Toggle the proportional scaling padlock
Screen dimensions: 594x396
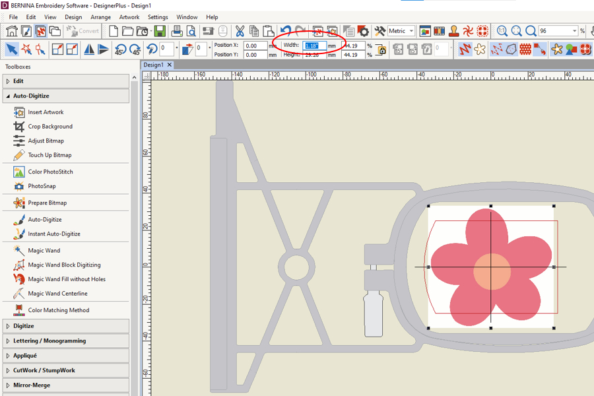(x=381, y=49)
